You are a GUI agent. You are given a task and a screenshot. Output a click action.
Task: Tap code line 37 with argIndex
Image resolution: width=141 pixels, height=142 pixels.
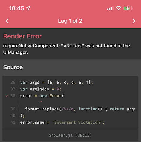click(x=40, y=89)
